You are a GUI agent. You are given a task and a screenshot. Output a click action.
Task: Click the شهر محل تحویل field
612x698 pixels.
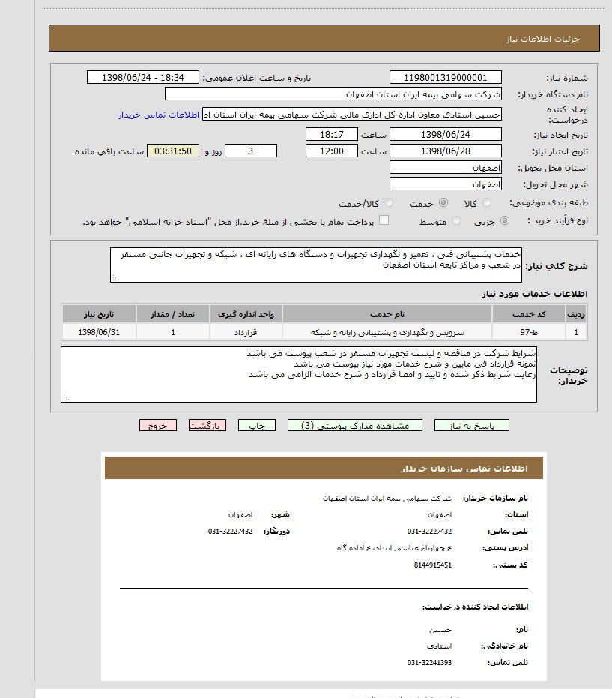pos(446,184)
